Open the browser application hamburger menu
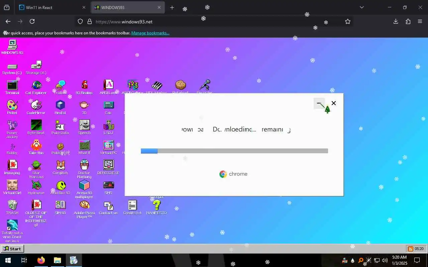This screenshot has height=267, width=428. point(420,21)
